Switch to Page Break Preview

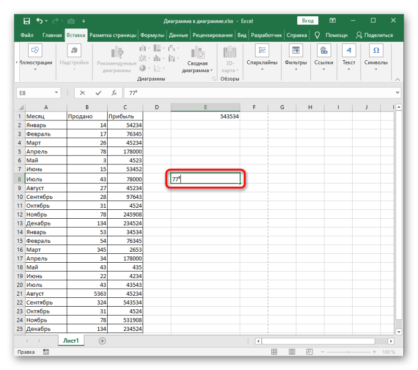click(x=309, y=352)
